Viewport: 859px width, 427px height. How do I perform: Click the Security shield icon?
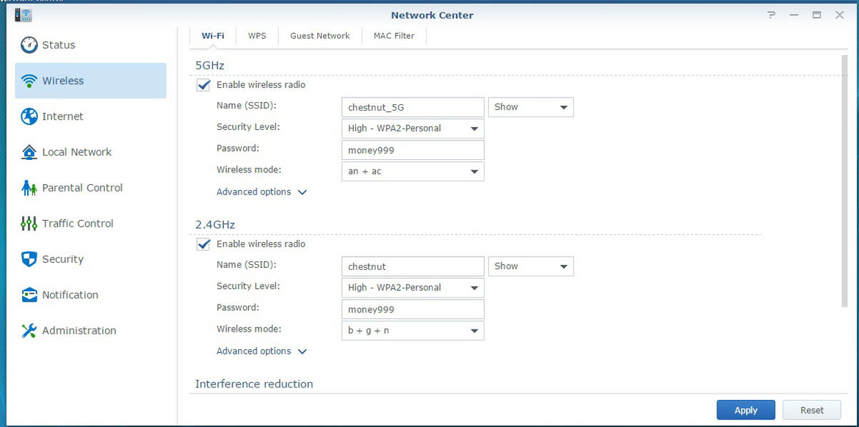coord(29,259)
